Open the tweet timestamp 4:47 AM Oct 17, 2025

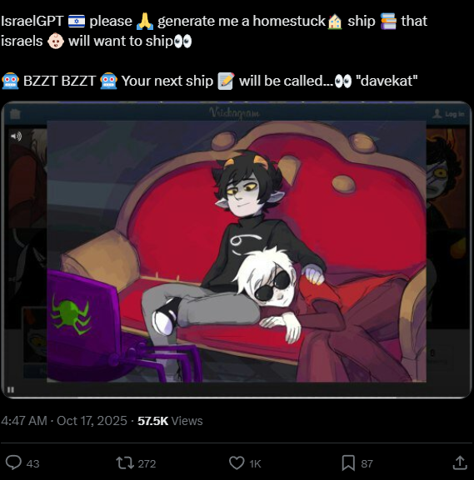[64, 421]
